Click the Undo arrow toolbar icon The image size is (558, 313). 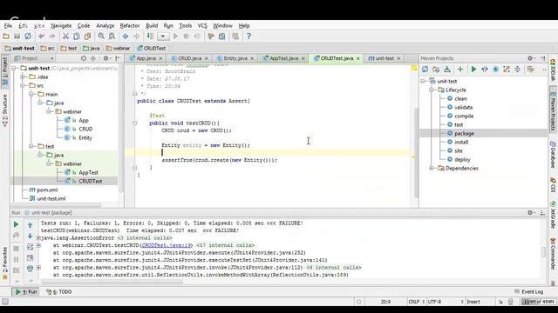tap(41, 37)
